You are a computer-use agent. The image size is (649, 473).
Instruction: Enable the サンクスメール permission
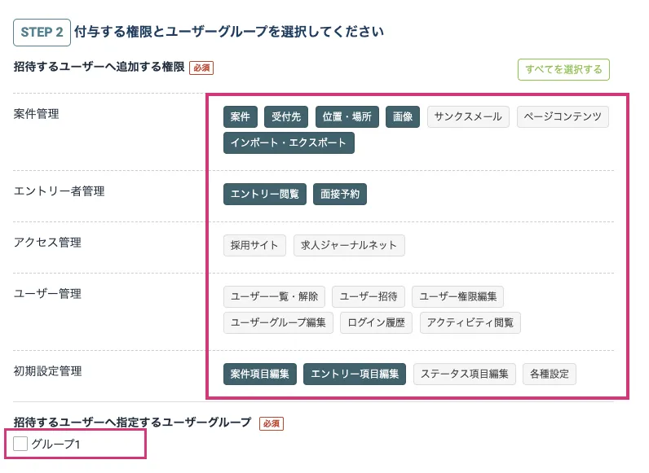coord(468,116)
